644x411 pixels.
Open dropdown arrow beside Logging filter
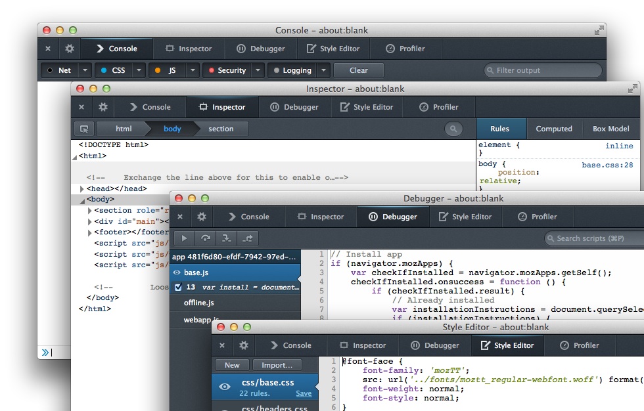point(323,70)
